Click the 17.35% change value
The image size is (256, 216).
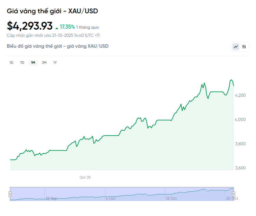67,26
